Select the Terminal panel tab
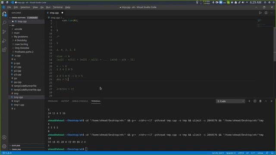276x155 pixels. pos(96,101)
